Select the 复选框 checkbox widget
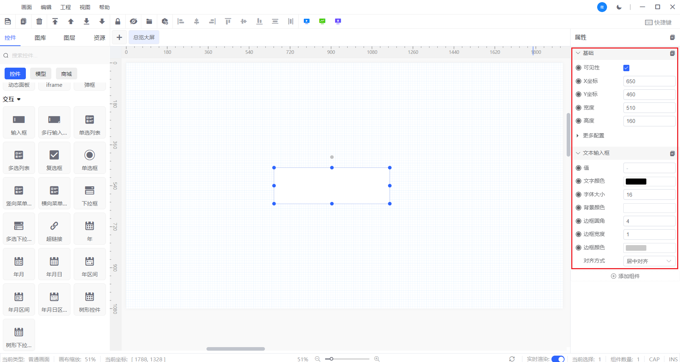Viewport: 680px width, 362px height. pos(54,158)
